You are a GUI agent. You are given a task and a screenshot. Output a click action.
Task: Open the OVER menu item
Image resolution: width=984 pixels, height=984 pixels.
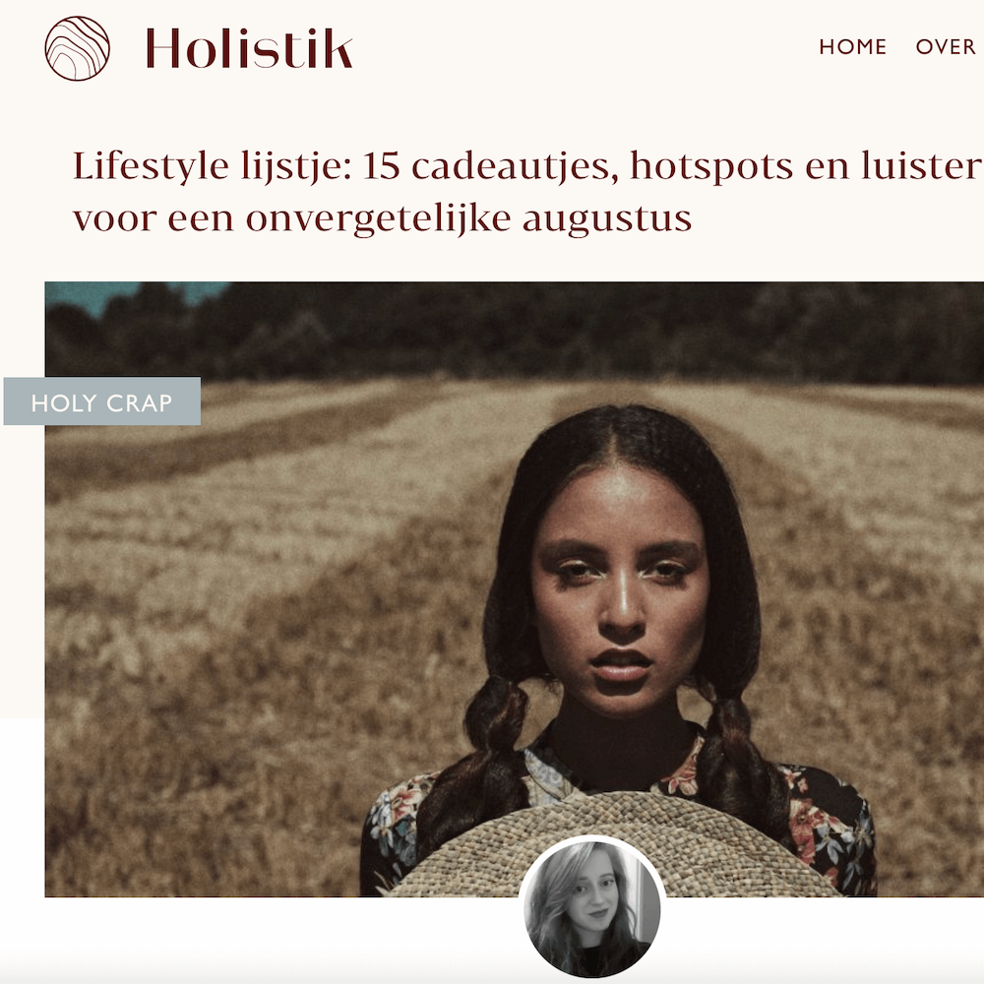click(x=945, y=47)
